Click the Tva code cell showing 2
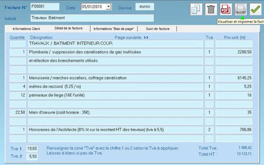264x165 pixels. coord(209,130)
